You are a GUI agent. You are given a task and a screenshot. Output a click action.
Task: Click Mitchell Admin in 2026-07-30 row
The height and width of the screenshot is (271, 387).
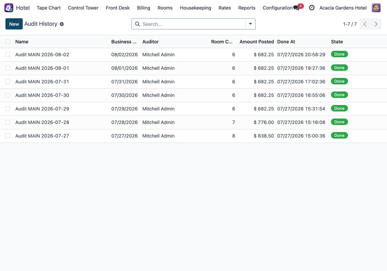[x=158, y=95]
